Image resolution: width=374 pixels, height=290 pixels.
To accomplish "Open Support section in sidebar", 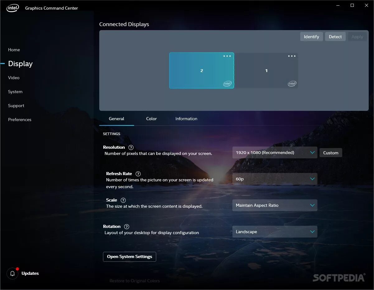I will [x=16, y=106].
